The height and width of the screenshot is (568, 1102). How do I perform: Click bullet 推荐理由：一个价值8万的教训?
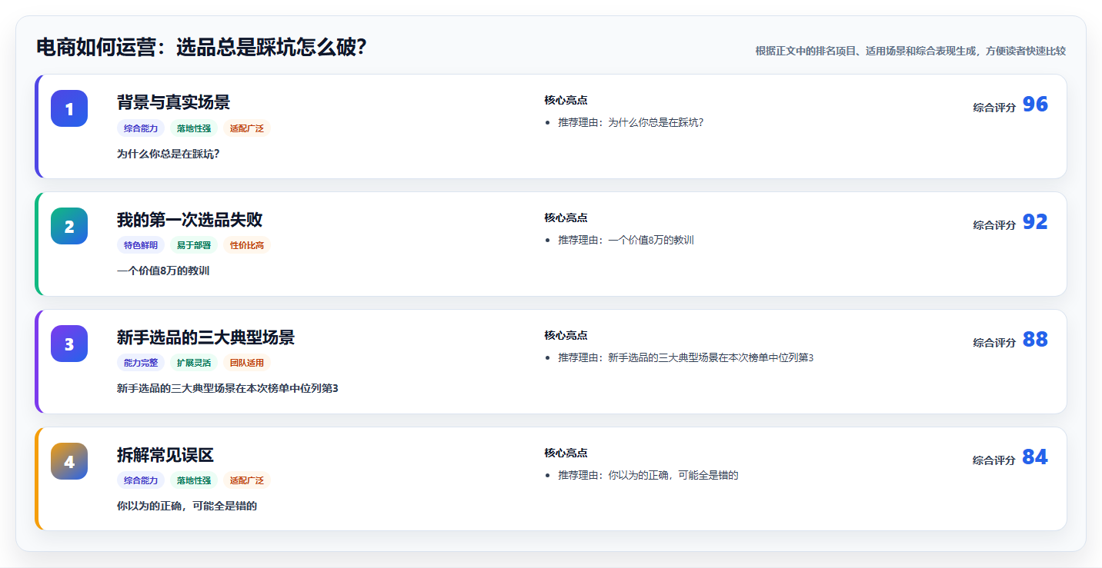(626, 240)
